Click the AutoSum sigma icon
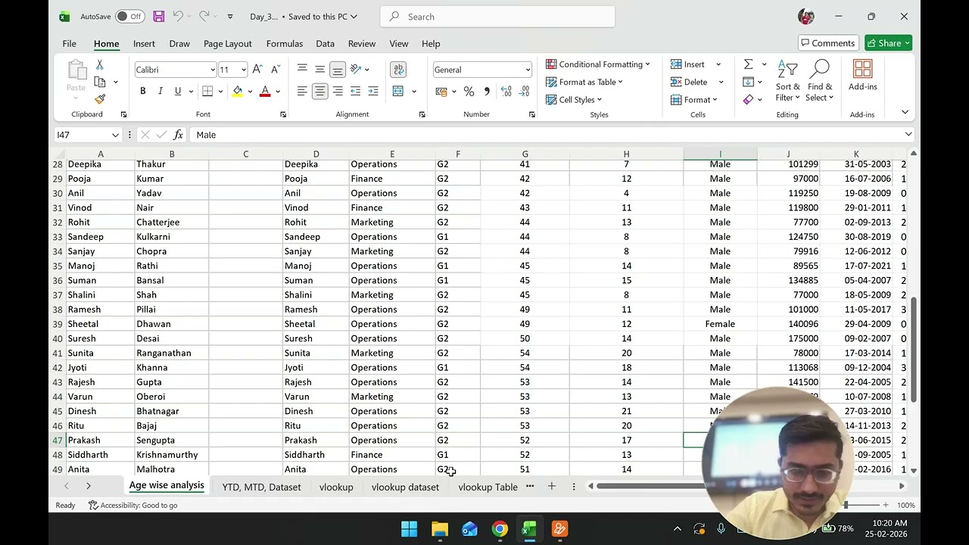This screenshot has height=545, width=969. coord(748,64)
